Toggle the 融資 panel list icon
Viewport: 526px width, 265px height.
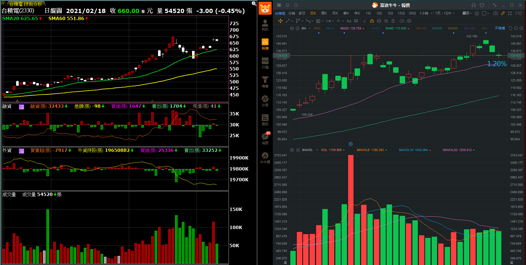tap(22, 107)
